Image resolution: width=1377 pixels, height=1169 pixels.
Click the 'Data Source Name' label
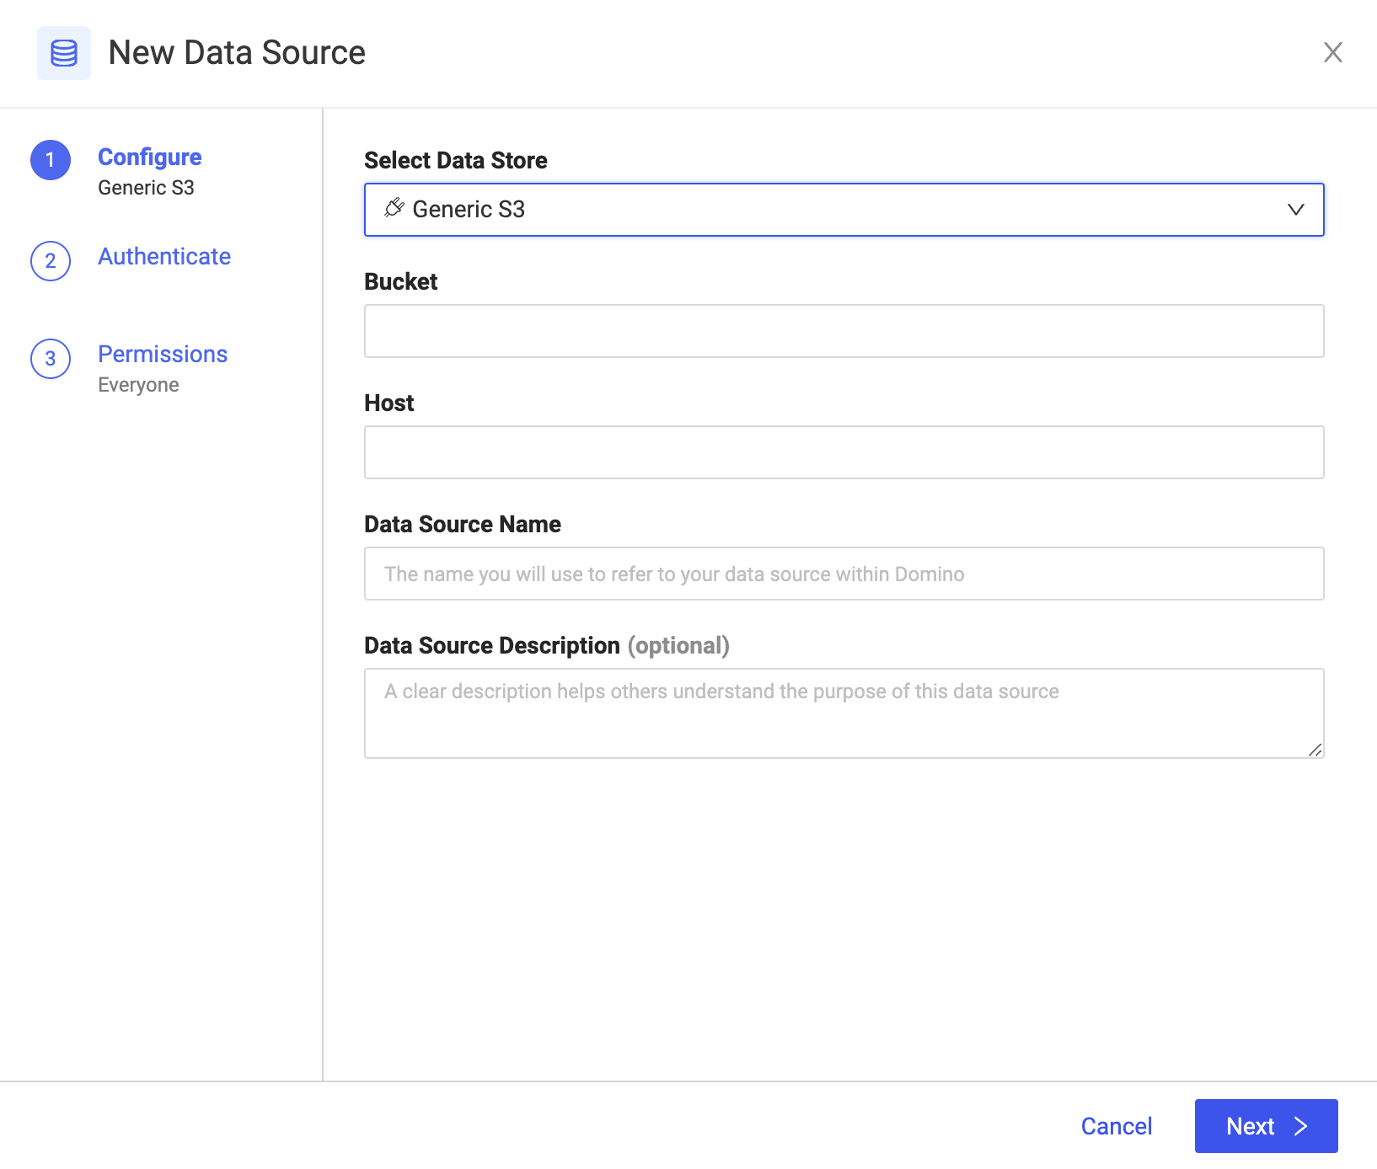(463, 524)
